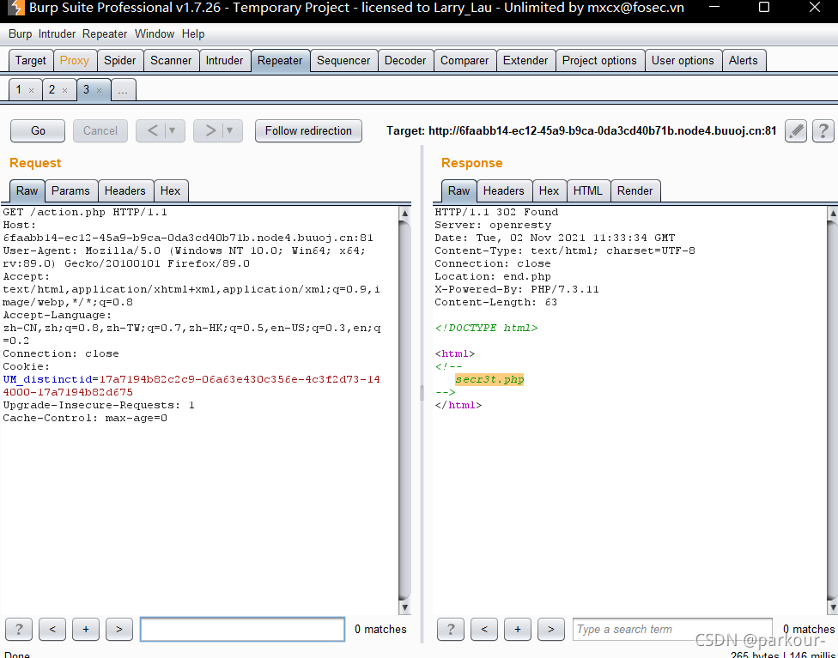Screen dimensions: 838x658
Task: Select Repeater sub-tab 1
Action: pyautogui.click(x=18, y=90)
